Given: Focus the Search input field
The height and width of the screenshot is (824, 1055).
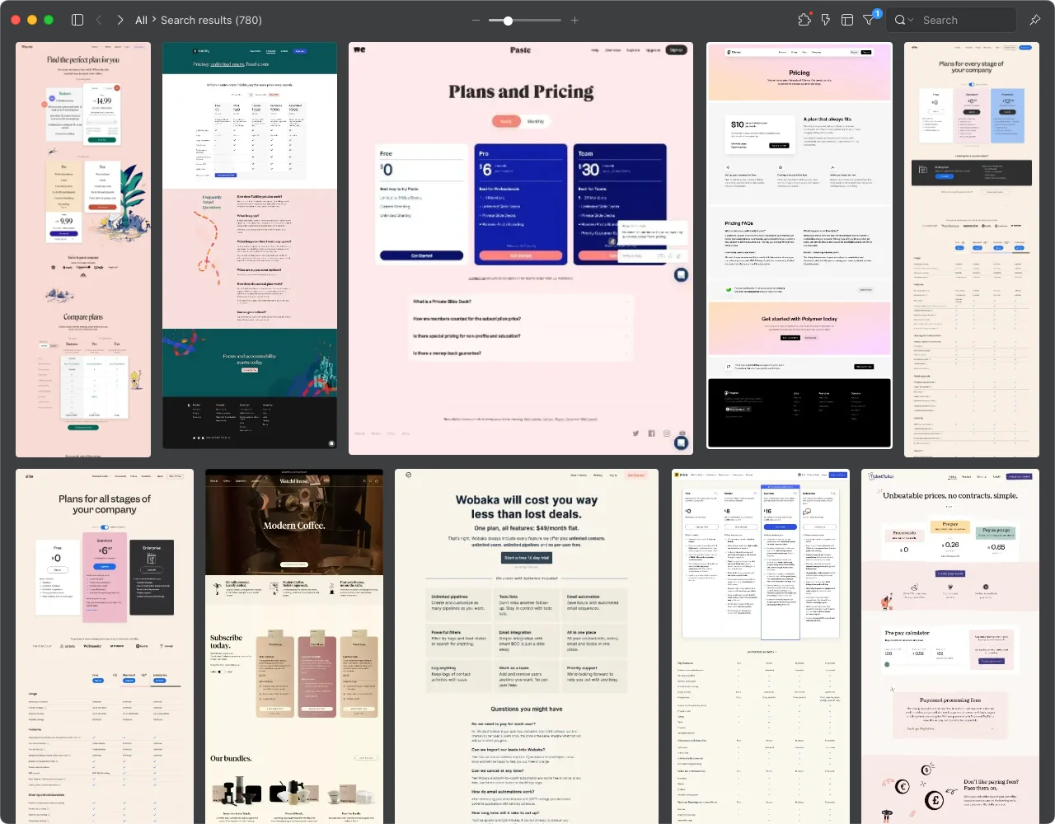Looking at the screenshot, I should tap(966, 20).
